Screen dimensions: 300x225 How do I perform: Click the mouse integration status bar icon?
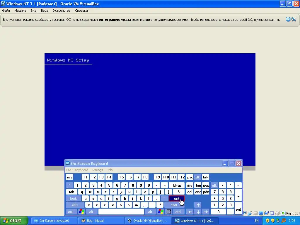[277, 213]
